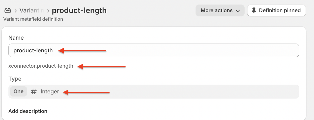Click the red arrow pointing at Integer
314x120 pixels.
(x=86, y=92)
